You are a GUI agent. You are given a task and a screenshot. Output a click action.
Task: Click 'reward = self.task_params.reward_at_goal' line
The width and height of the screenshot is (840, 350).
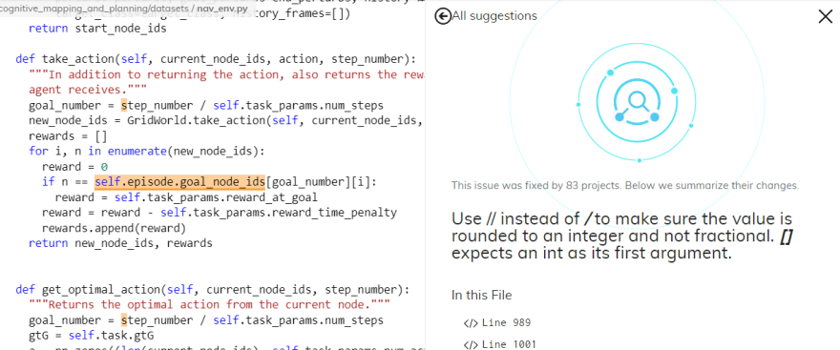186,197
